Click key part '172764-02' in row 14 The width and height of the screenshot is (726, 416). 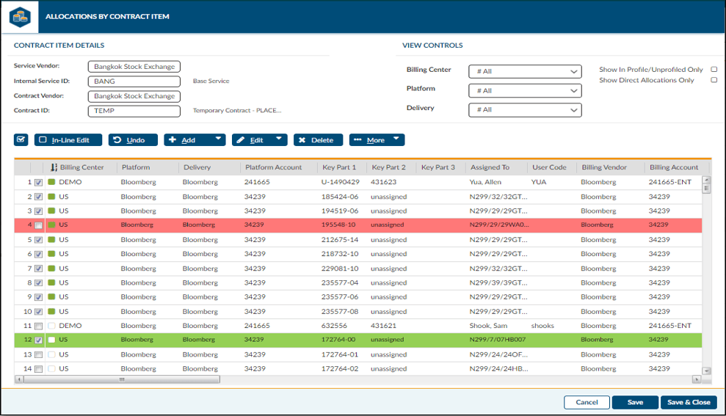coord(339,369)
